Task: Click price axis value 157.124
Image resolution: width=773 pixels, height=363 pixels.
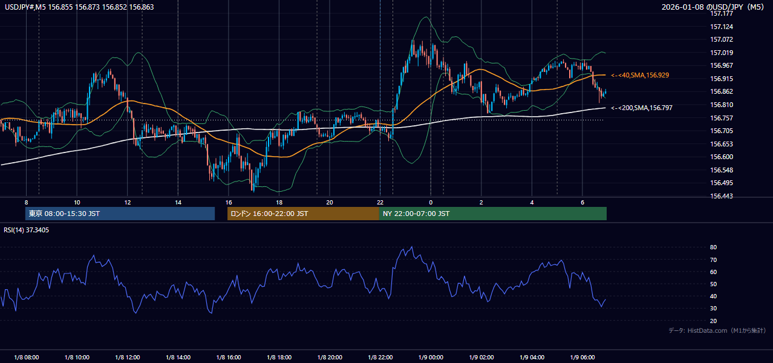Action: [x=721, y=27]
